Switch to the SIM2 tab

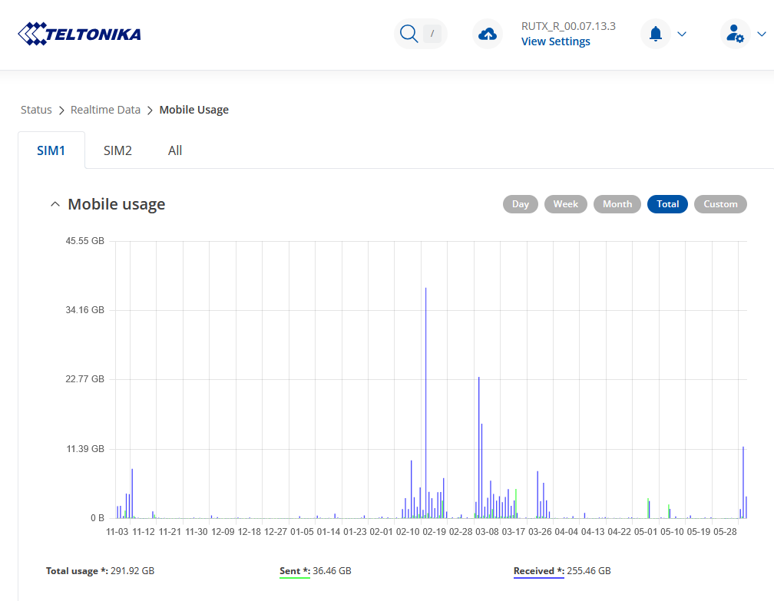tap(117, 150)
